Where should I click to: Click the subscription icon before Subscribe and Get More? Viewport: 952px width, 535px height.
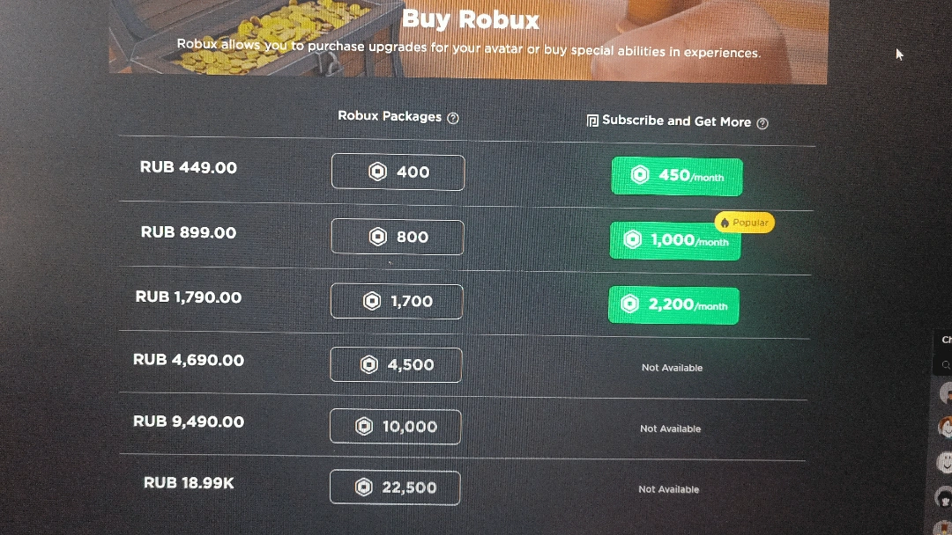coord(592,121)
